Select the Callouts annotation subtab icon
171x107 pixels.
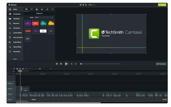[26, 9]
